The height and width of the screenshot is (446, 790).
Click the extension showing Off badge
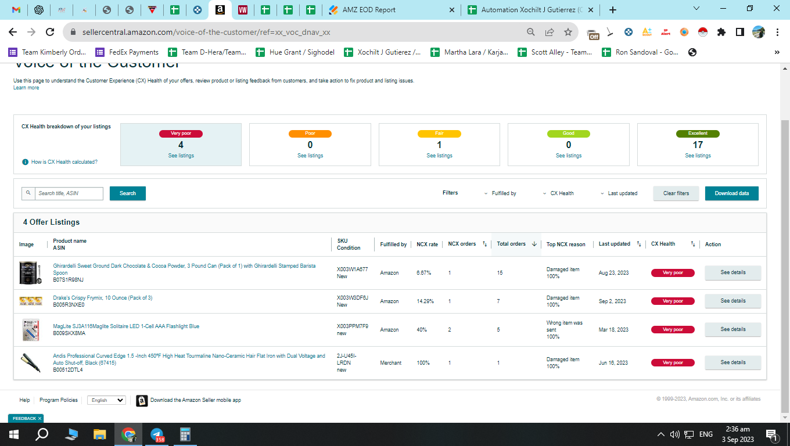pos(592,34)
